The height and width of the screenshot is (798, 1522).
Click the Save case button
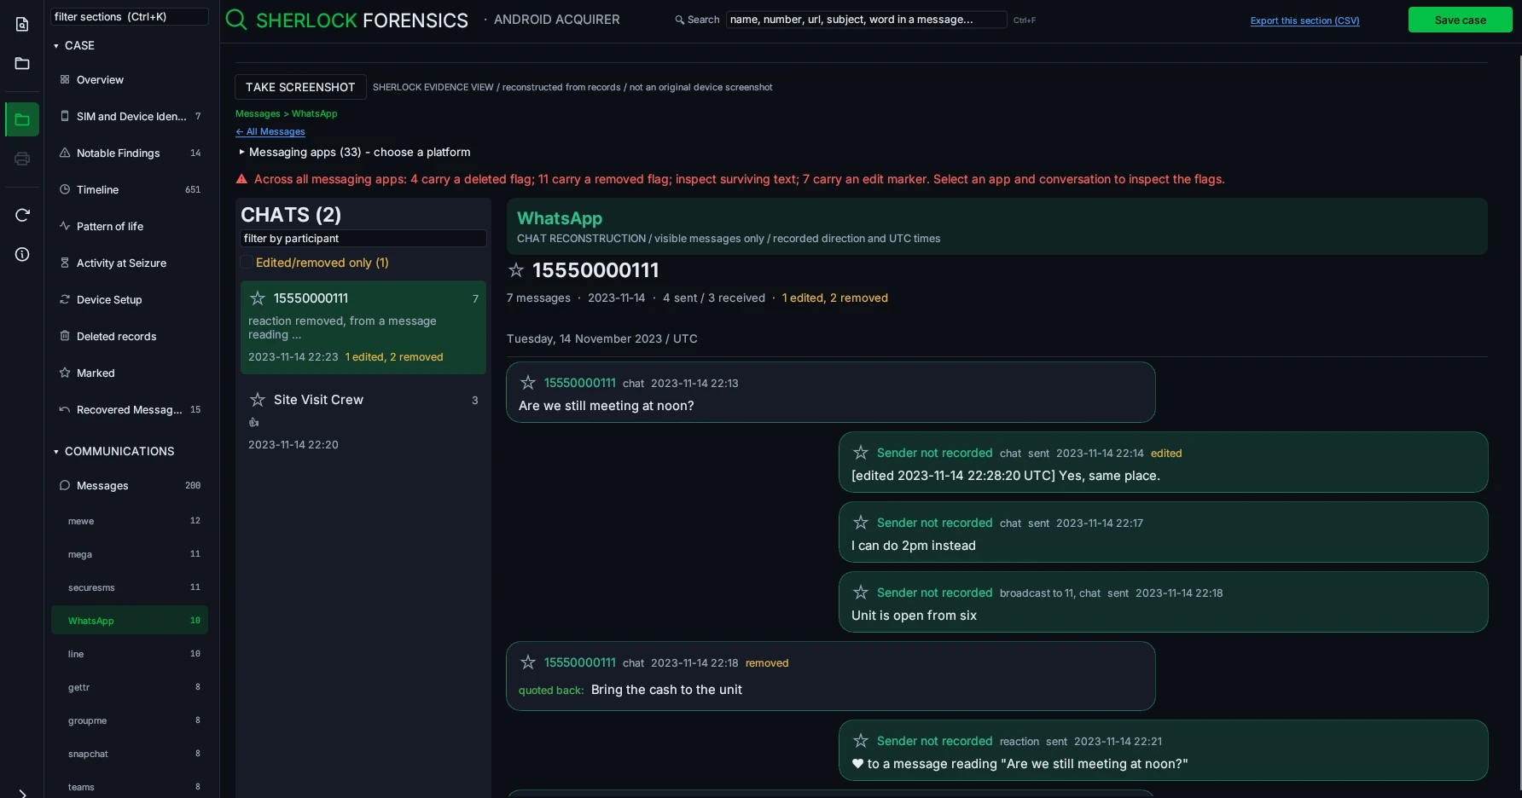coord(1460,20)
